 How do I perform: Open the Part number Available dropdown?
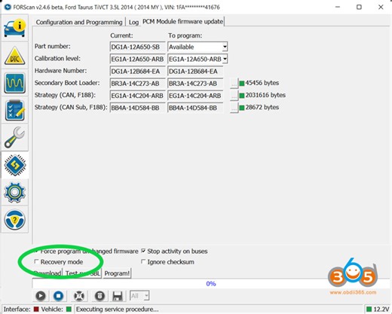point(225,47)
